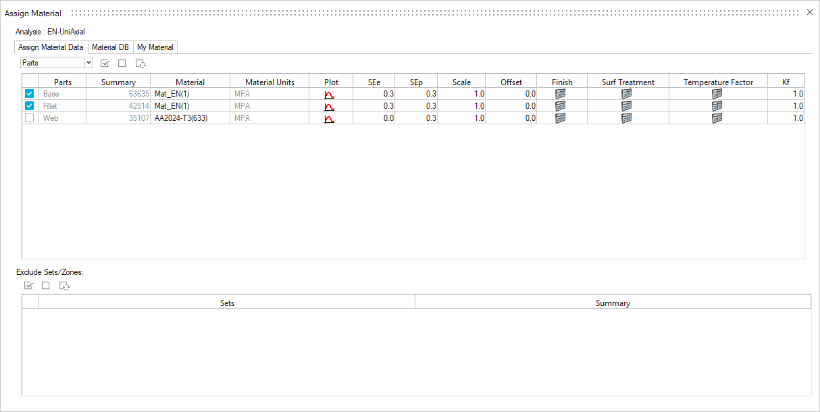Switch to the Material DB tab
820x412 pixels.
tap(110, 47)
